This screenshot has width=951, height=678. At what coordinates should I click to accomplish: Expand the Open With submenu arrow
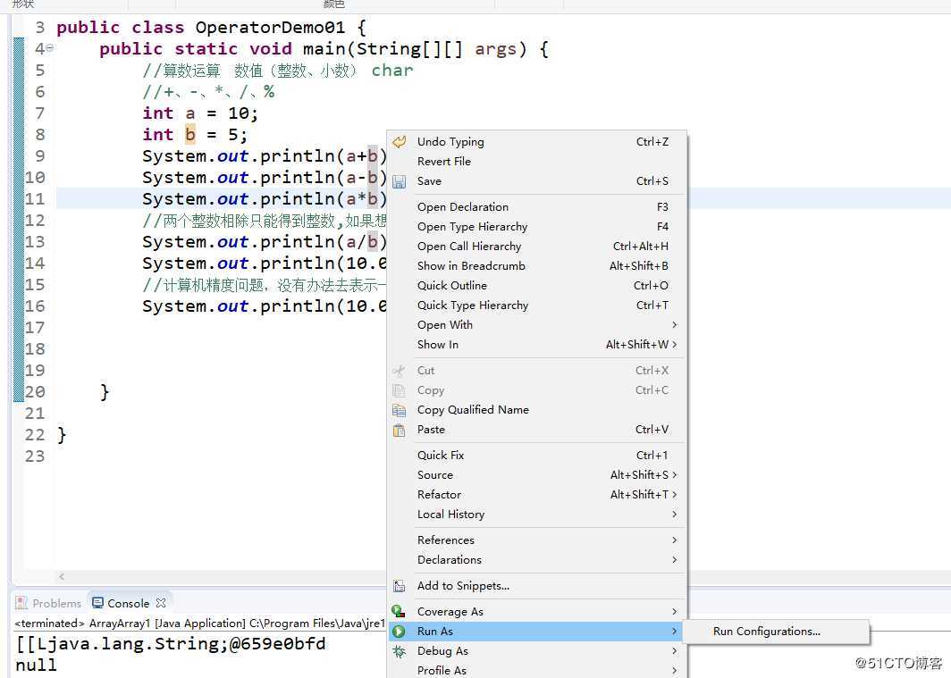674,325
